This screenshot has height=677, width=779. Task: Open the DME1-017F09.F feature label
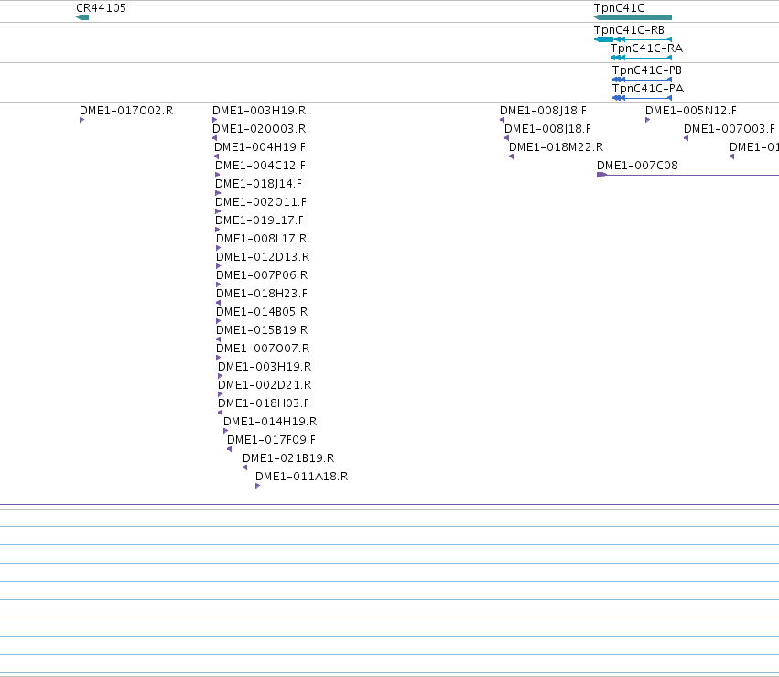(x=271, y=440)
